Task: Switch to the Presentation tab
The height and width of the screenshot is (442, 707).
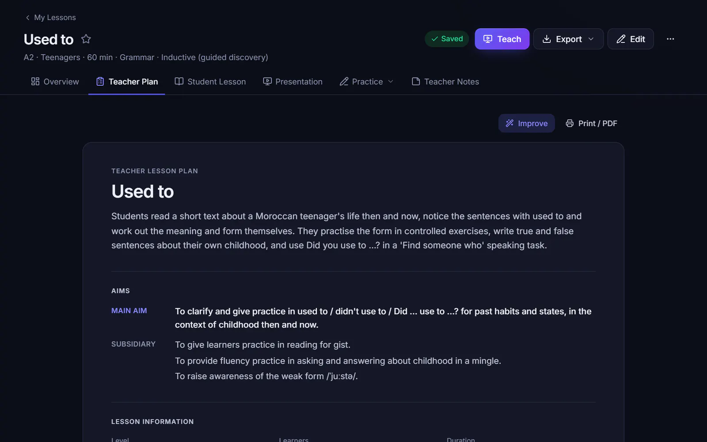Action: click(293, 82)
